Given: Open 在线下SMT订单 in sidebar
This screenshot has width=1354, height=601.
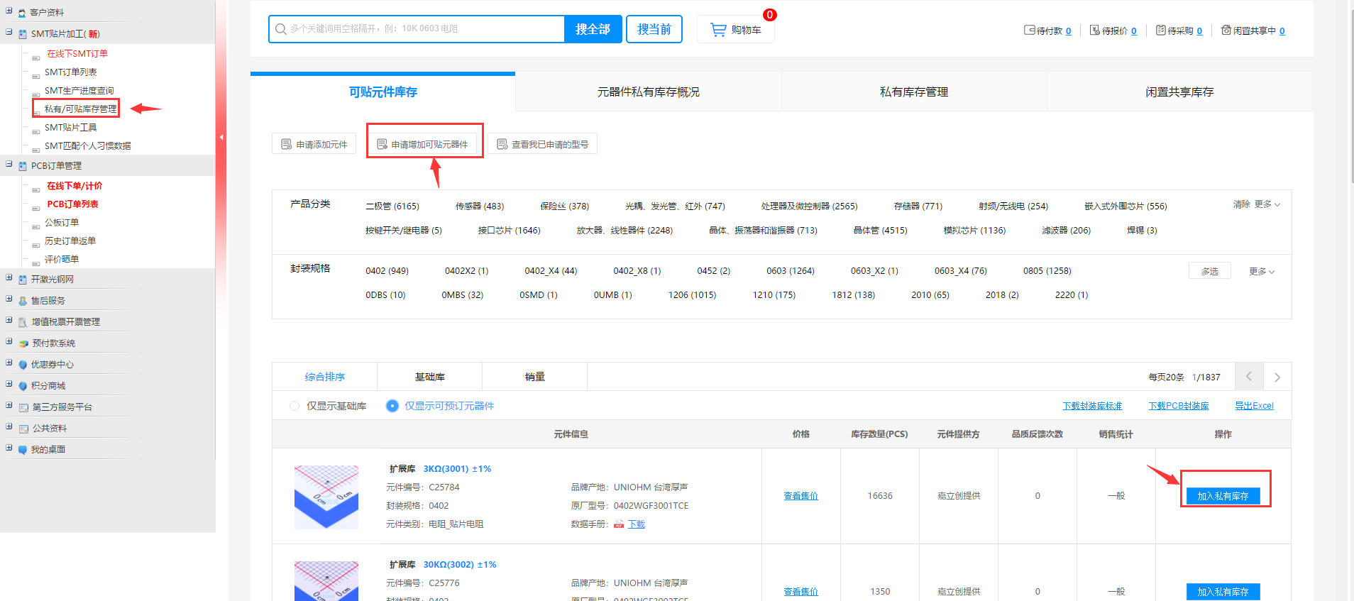Looking at the screenshot, I should [77, 53].
